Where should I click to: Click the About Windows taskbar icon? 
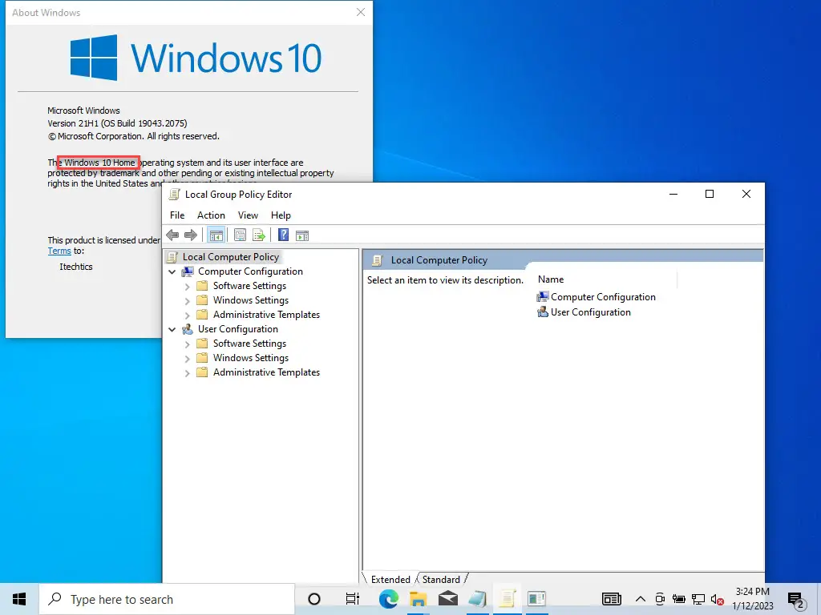(x=536, y=599)
